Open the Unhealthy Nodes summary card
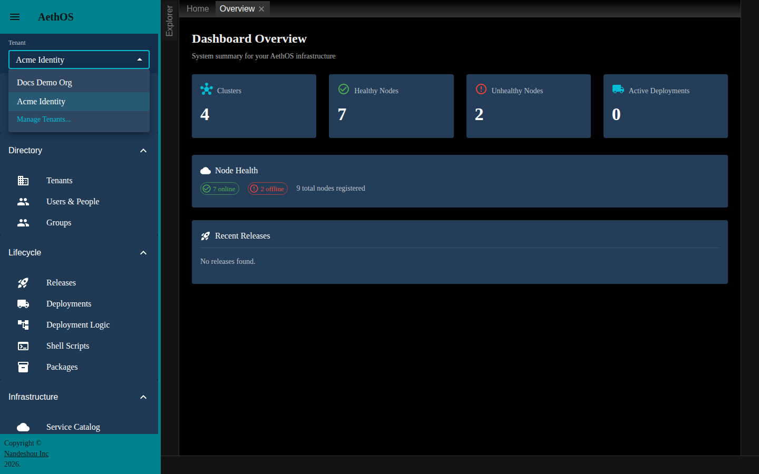The width and height of the screenshot is (759, 474). pyautogui.click(x=529, y=106)
